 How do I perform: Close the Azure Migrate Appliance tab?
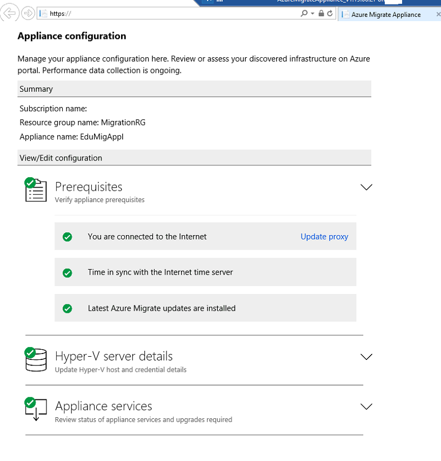438,15
